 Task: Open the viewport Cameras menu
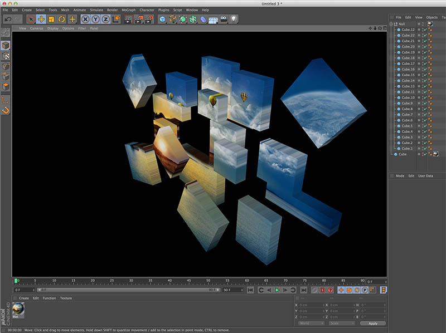pos(37,28)
